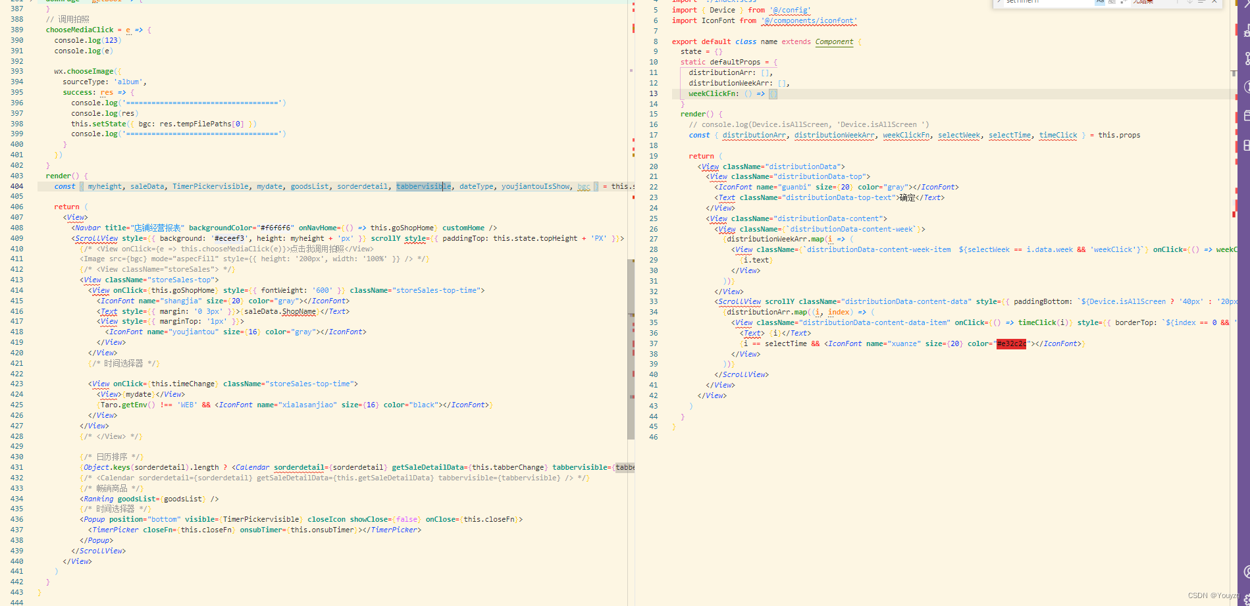Click the Popup opening tag on line 436

point(95,520)
